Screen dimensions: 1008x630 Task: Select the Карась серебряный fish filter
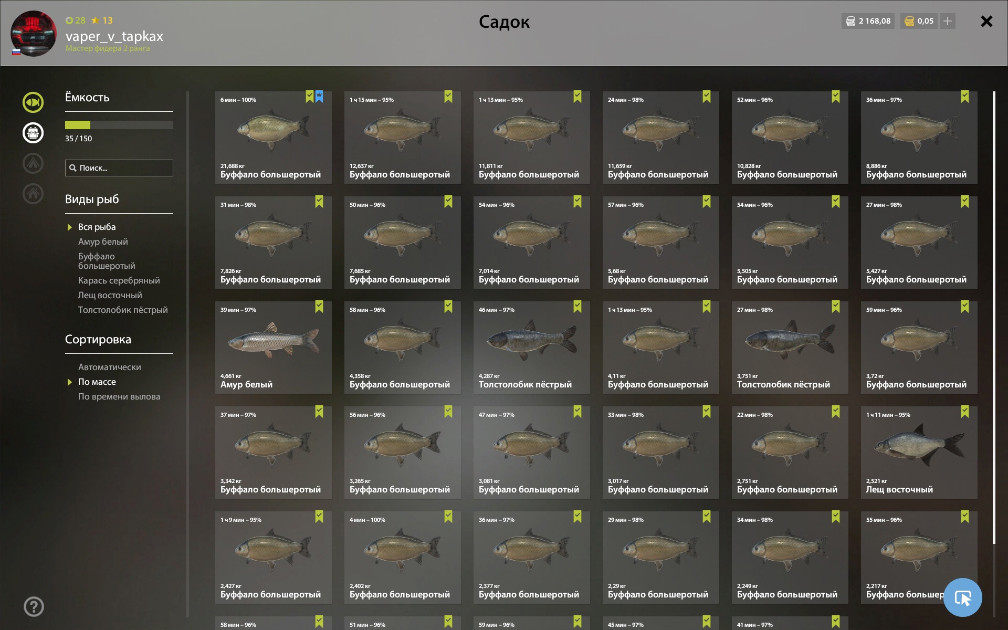tap(119, 280)
